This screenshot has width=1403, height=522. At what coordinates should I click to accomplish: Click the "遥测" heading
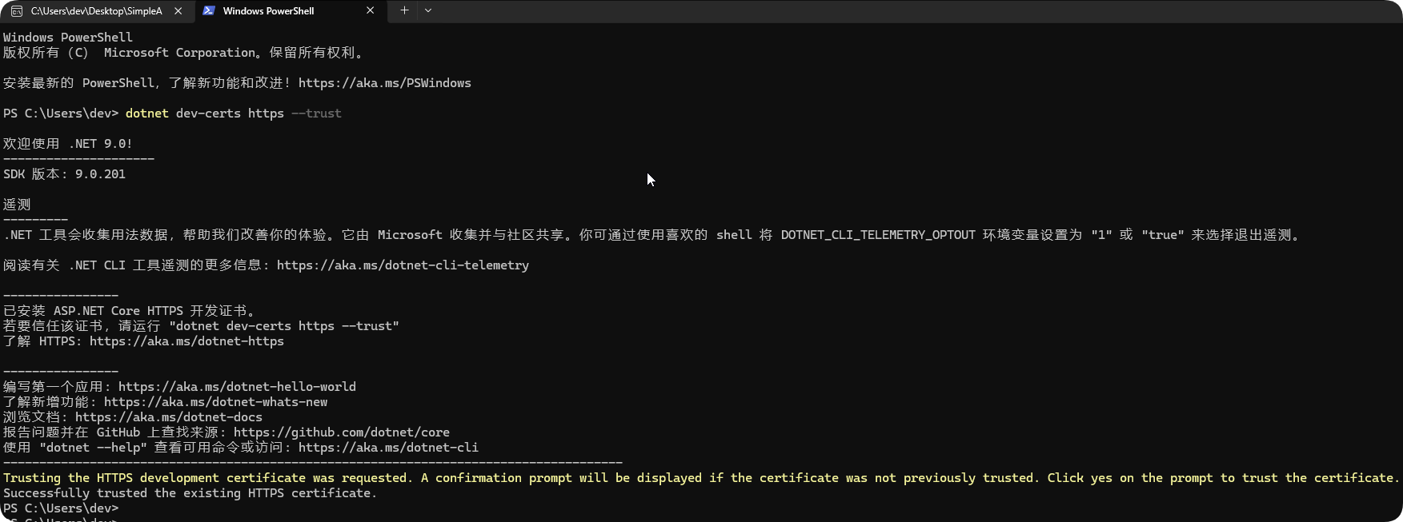coord(17,205)
